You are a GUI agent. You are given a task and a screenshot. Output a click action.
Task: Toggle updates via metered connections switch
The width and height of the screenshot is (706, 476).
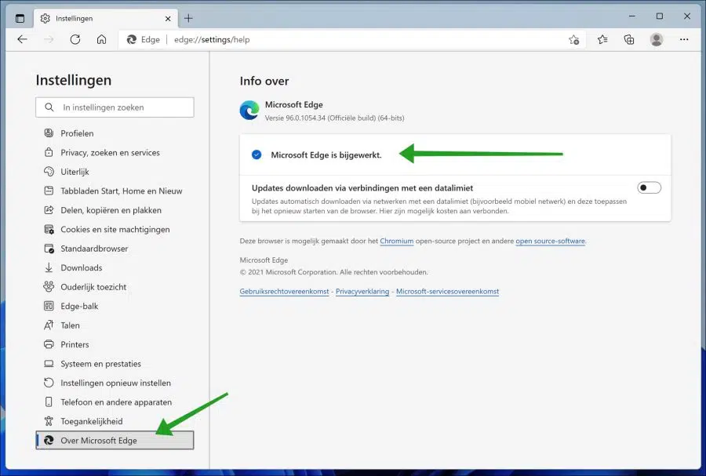[649, 187]
